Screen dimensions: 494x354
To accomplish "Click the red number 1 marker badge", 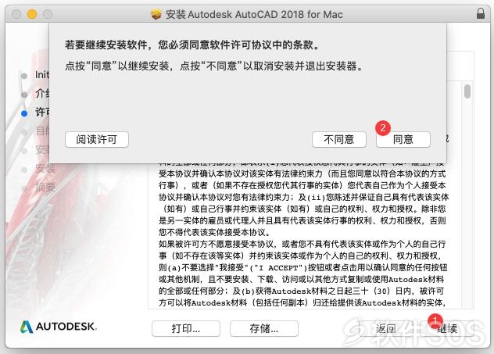I will click(435, 320).
